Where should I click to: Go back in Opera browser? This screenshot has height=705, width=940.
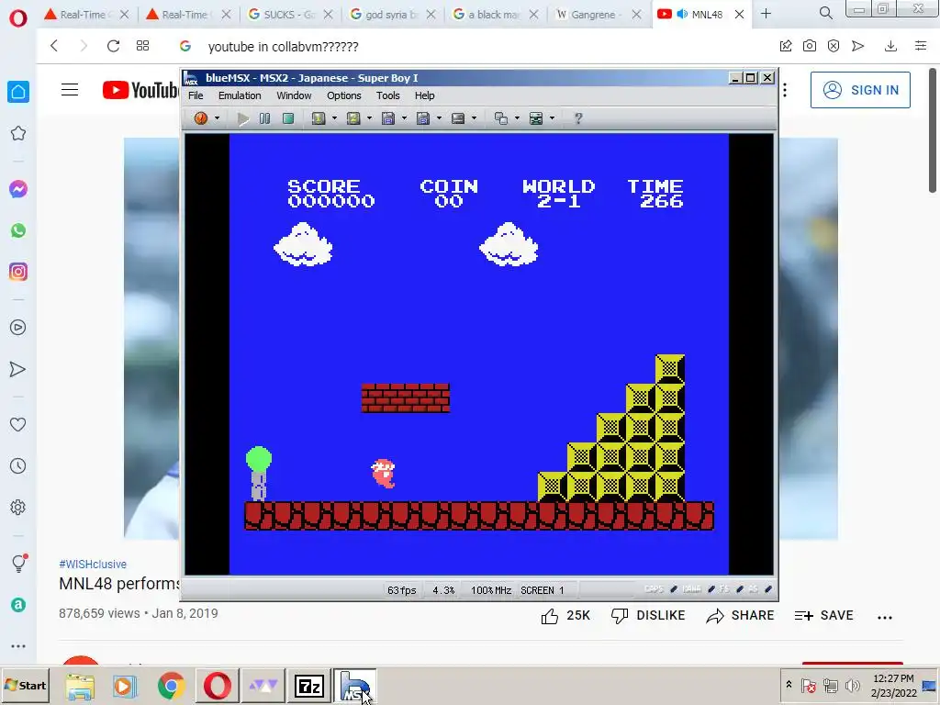coord(54,46)
